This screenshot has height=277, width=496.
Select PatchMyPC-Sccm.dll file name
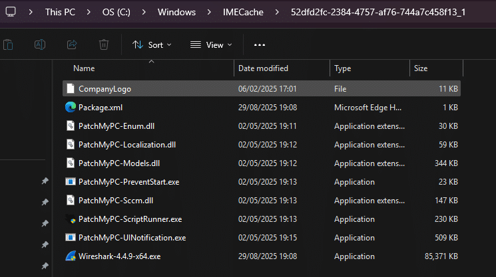[116, 201]
